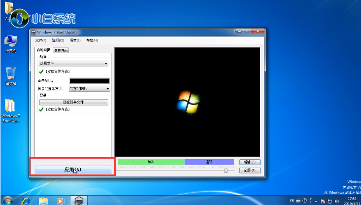
Task: Click the animation timeline slider handle
Action: pos(226,171)
